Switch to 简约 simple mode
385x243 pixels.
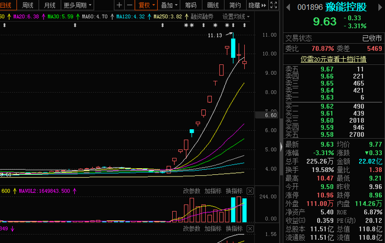pos(235,5)
